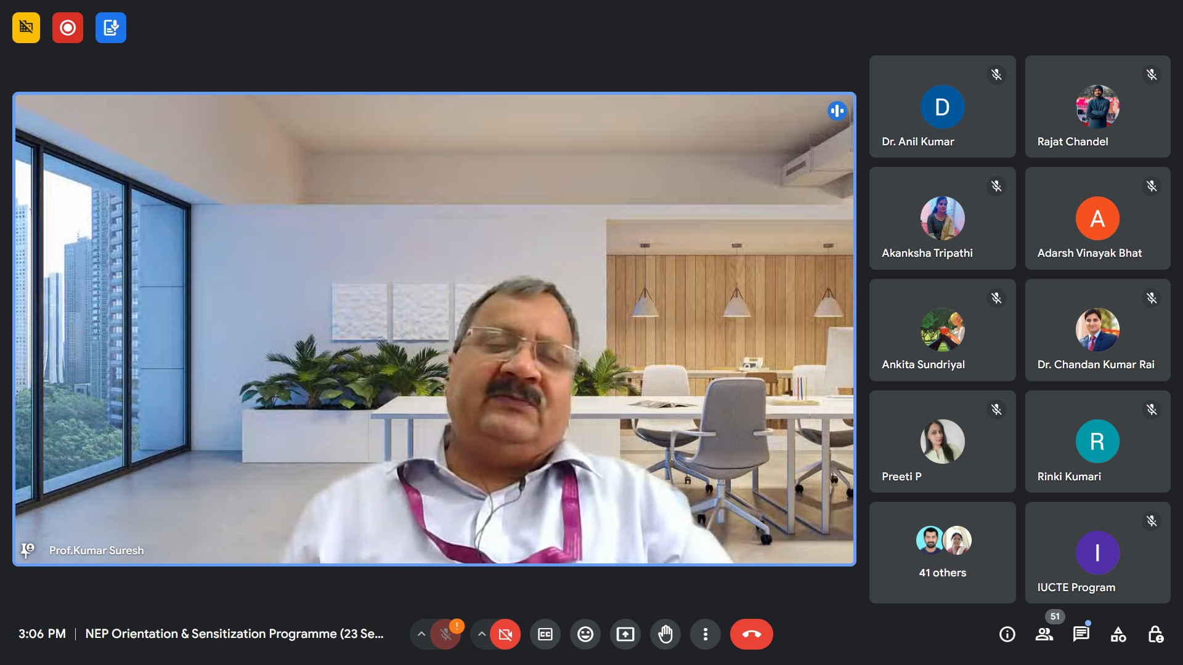The width and height of the screenshot is (1183, 665).
Task: Click the Present now screen share icon
Action: [x=625, y=634]
